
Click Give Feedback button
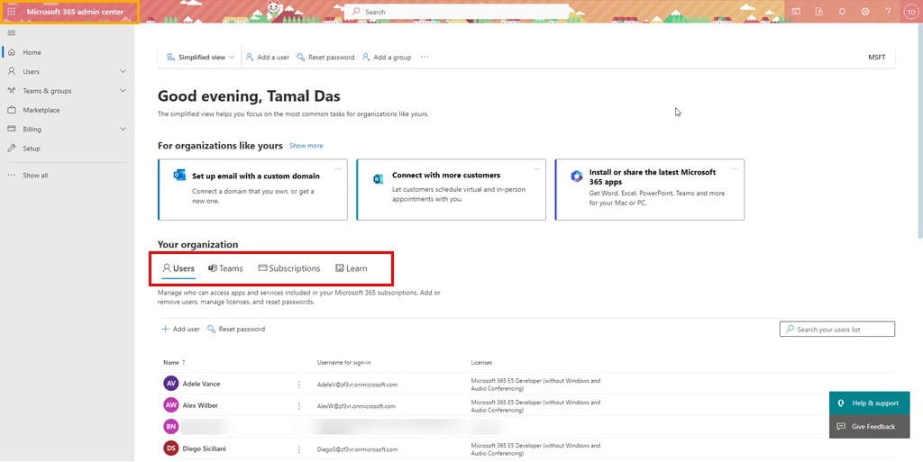pos(870,427)
